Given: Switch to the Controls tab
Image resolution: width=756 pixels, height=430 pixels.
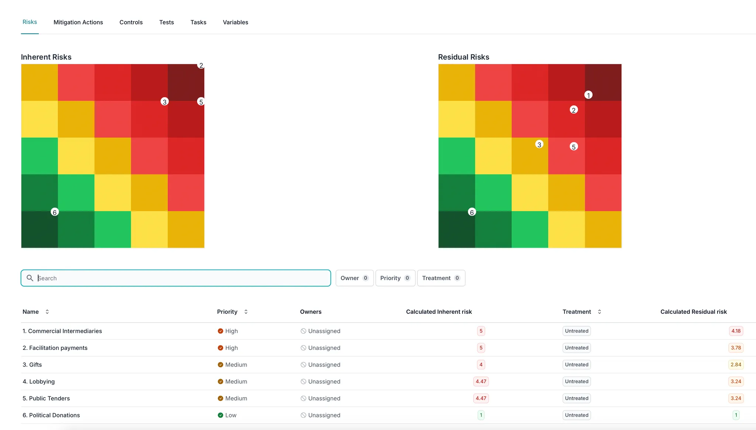Looking at the screenshot, I should click(x=131, y=22).
